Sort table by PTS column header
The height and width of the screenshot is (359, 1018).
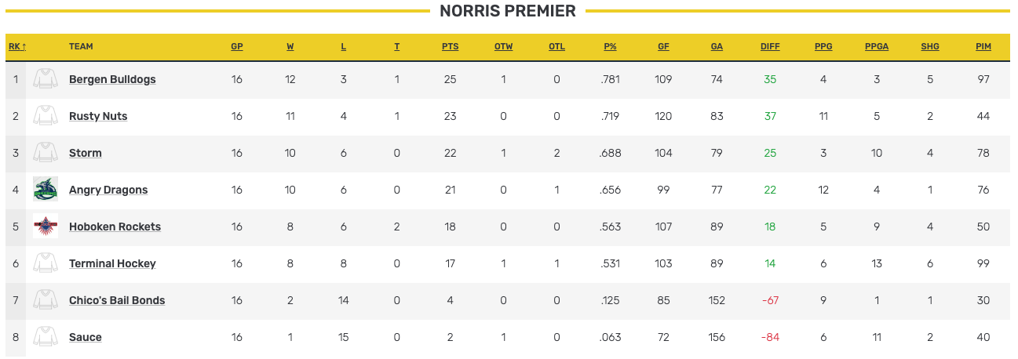click(x=450, y=47)
